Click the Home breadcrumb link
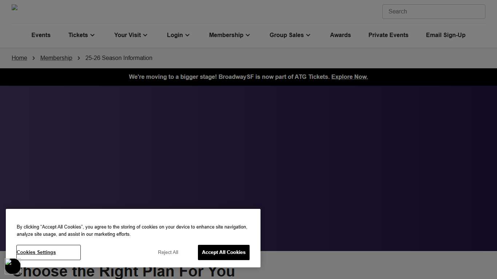The height and width of the screenshot is (279, 497). click(x=19, y=58)
